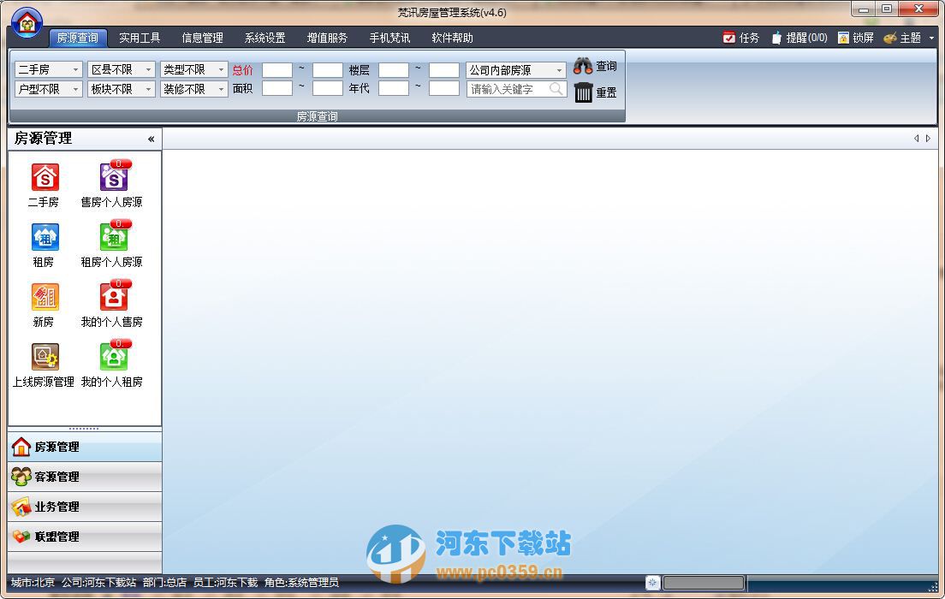Click the 部门:总店 status text
Viewport: 945px width, 599px height.
(x=164, y=582)
